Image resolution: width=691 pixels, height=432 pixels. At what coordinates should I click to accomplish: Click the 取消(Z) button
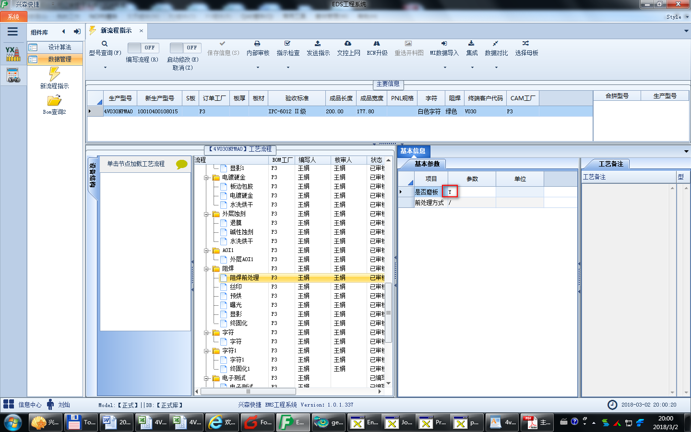pos(182,68)
